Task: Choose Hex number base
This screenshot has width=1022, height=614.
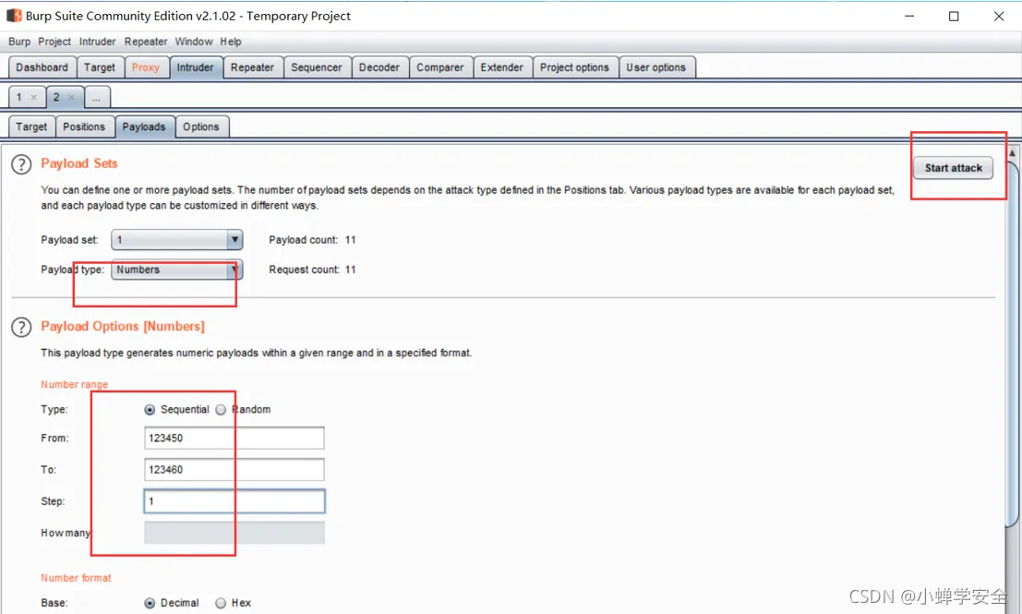Action: (x=221, y=603)
